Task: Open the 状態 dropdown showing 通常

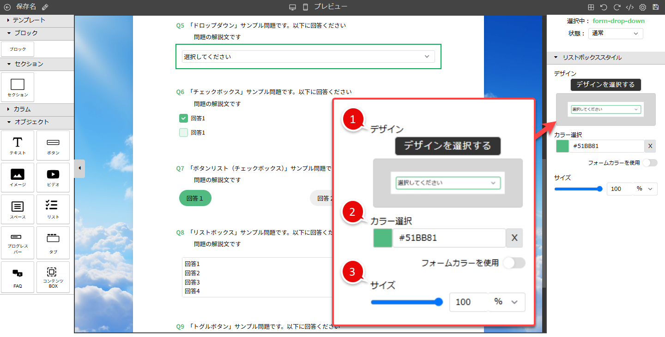Action: pyautogui.click(x=616, y=33)
